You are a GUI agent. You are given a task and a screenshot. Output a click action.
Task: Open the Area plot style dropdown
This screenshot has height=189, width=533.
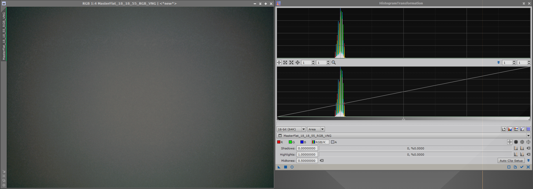point(316,129)
